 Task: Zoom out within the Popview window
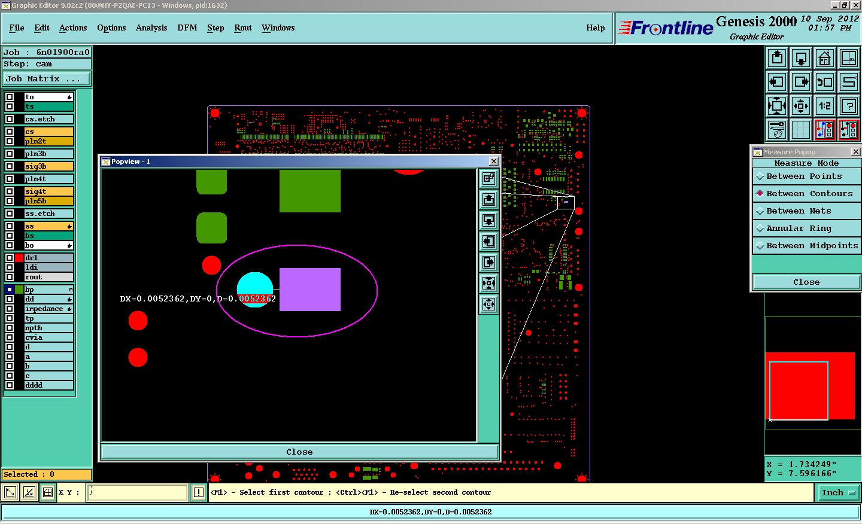point(489,304)
